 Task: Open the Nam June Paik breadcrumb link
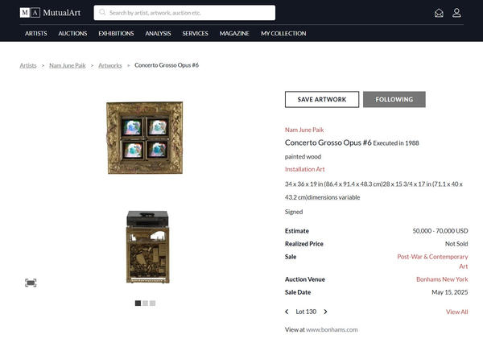68,65
